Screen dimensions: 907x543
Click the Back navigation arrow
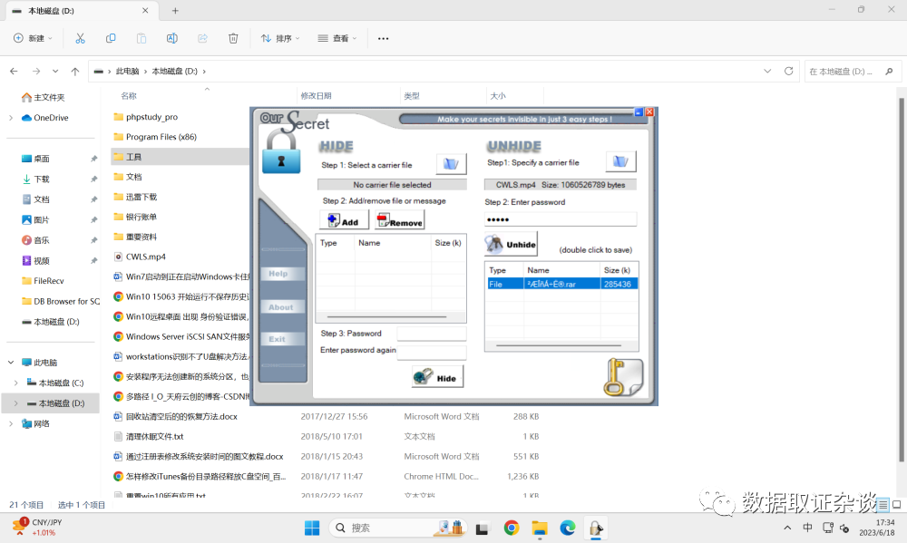14,71
